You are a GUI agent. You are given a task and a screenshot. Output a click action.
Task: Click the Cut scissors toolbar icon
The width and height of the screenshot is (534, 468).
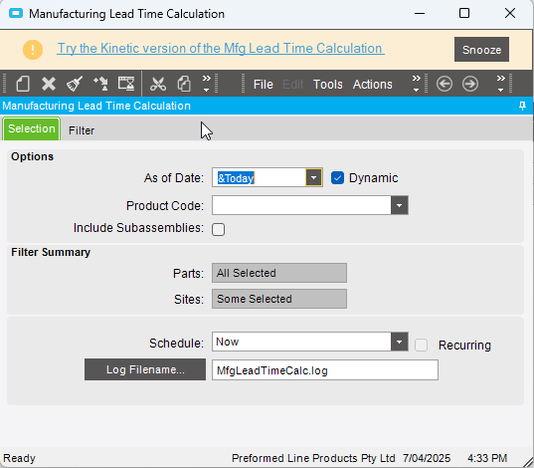coord(158,84)
